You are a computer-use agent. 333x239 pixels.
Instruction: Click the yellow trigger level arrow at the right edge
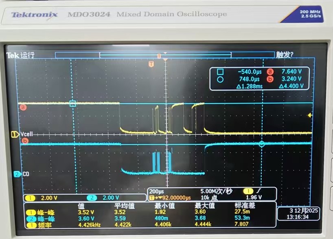pos(310,115)
